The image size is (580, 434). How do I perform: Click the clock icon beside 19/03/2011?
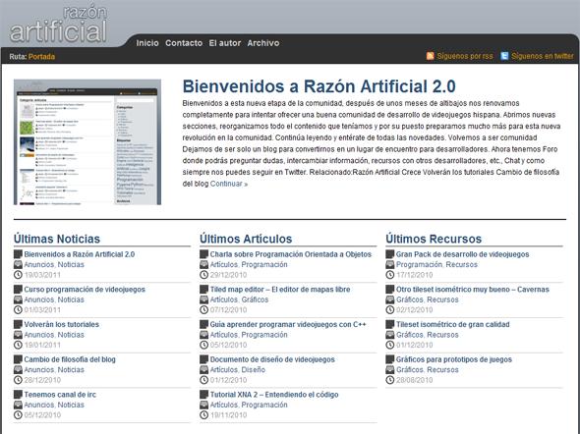(x=18, y=275)
